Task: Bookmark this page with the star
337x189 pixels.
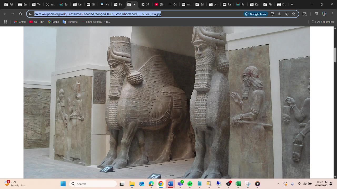Action: pyautogui.click(x=294, y=14)
